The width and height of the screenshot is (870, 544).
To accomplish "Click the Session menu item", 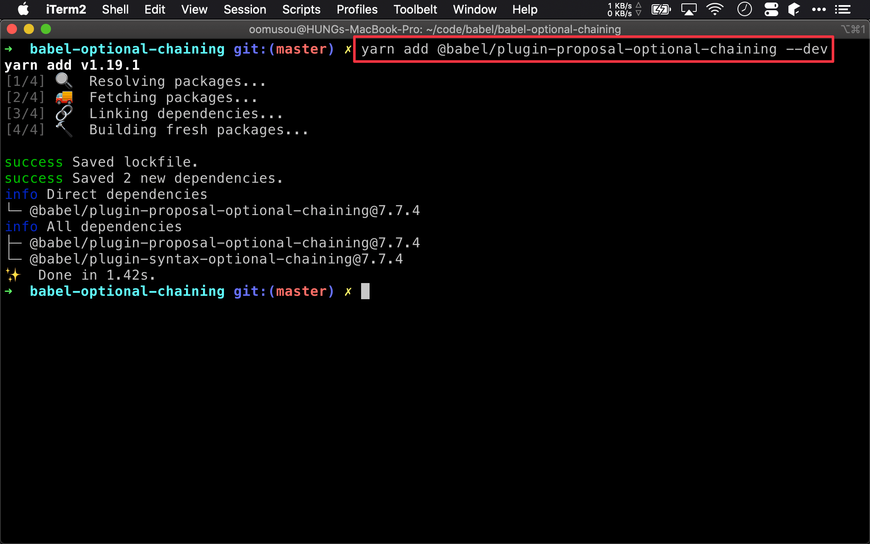I will tap(245, 9).
